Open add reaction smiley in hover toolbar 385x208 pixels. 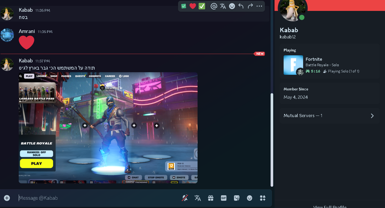(232, 6)
